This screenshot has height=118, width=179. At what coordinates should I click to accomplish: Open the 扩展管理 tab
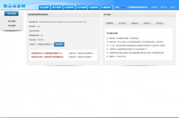[106, 8]
